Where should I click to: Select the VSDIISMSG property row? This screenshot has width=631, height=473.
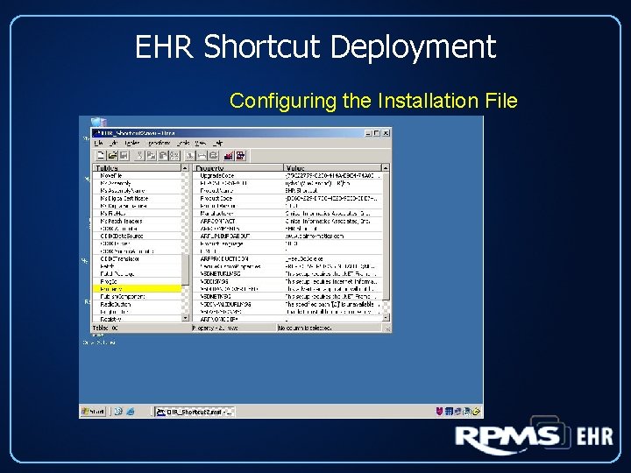[287, 281]
